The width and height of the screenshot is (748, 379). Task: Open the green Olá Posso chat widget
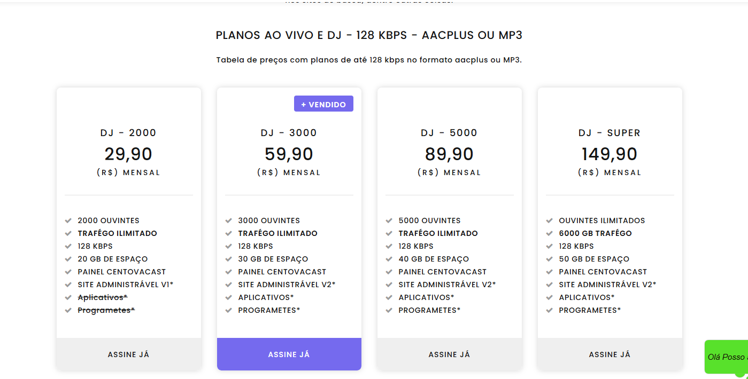click(x=727, y=357)
